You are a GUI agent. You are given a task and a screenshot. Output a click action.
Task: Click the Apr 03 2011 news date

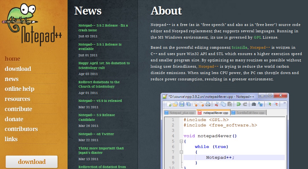click(x=88, y=74)
